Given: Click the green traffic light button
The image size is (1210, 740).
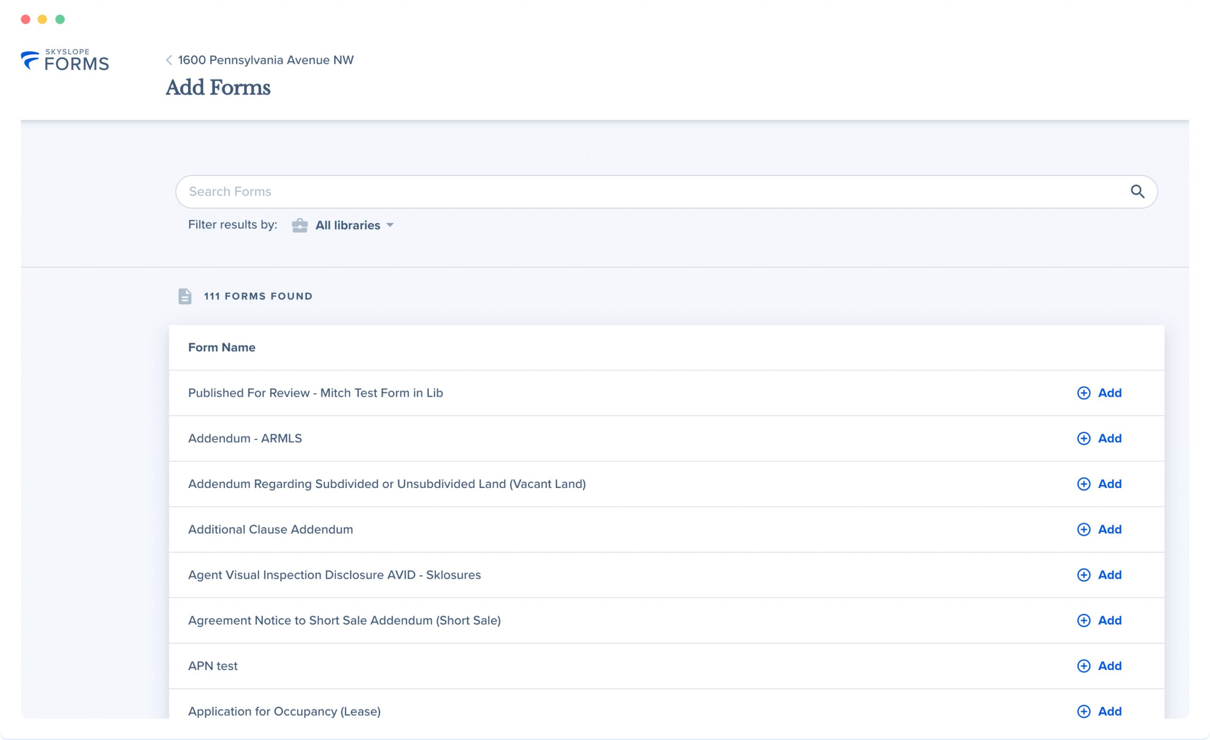Looking at the screenshot, I should click(x=60, y=19).
